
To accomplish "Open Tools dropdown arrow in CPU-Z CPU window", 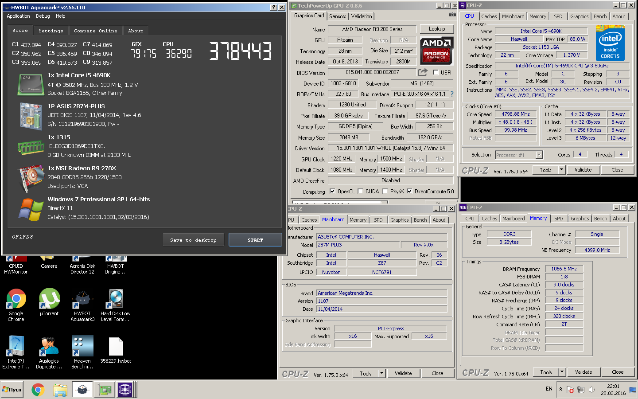I will pyautogui.click(x=561, y=170).
